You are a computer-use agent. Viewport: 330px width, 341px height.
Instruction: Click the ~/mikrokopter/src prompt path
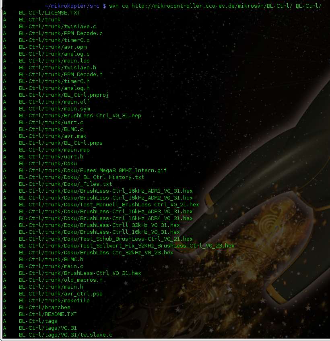pos(72,6)
